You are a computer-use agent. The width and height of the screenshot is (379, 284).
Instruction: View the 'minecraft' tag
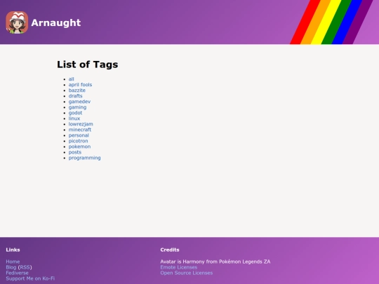coord(80,130)
